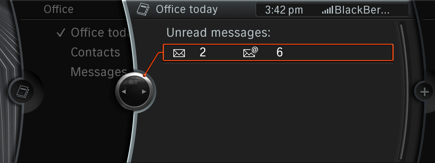This screenshot has width=435, height=163.
Task: Click the BlackBerry device name in status bar
Action: [362, 10]
